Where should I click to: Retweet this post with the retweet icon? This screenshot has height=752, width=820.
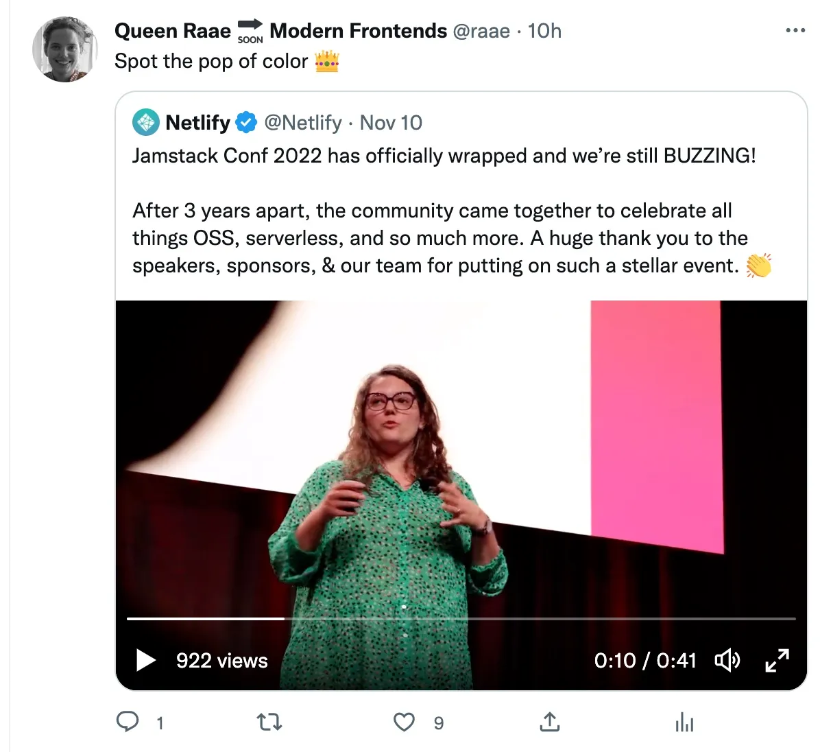tap(269, 722)
